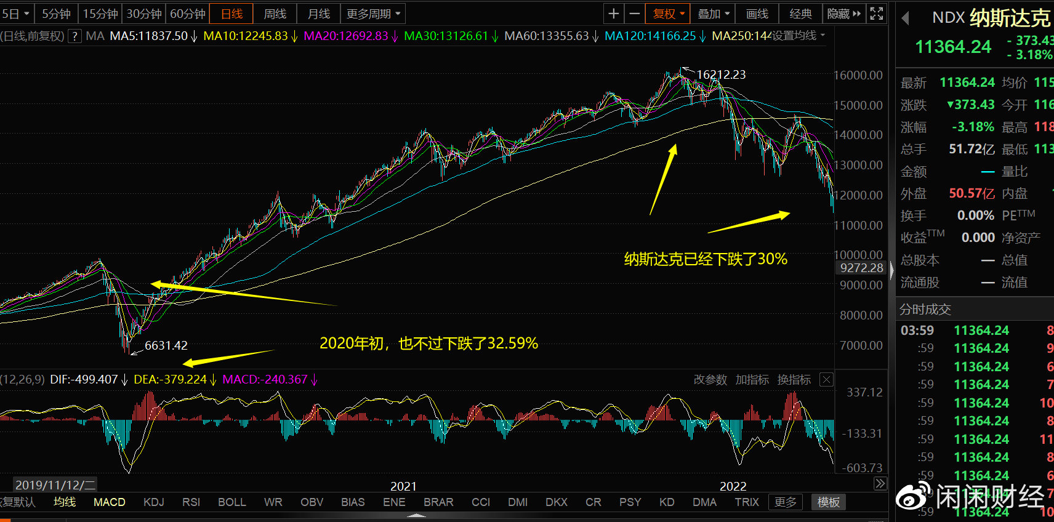The height and width of the screenshot is (522, 1054).
Task: Select the KD indicator
Action: pyautogui.click(x=667, y=502)
